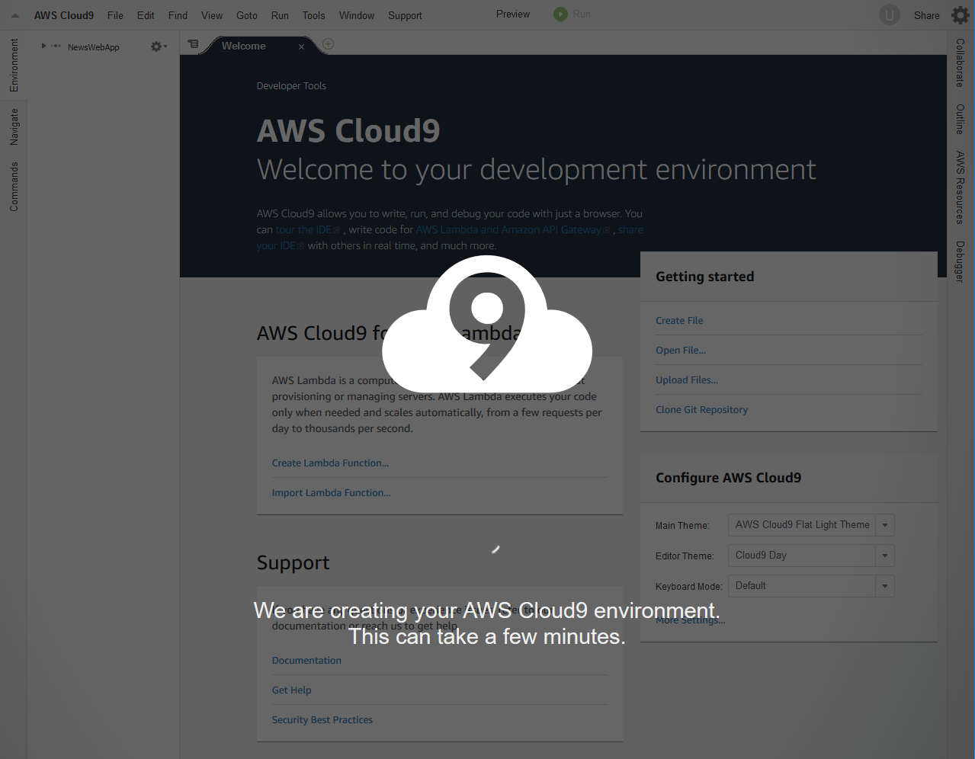Toggle the Navigate side panel

[14, 126]
